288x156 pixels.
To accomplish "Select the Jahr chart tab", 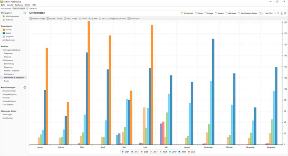I will click(102, 19).
